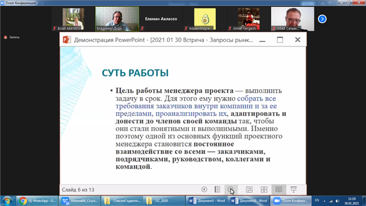Show more participants with blue arrow

[x=322, y=19]
